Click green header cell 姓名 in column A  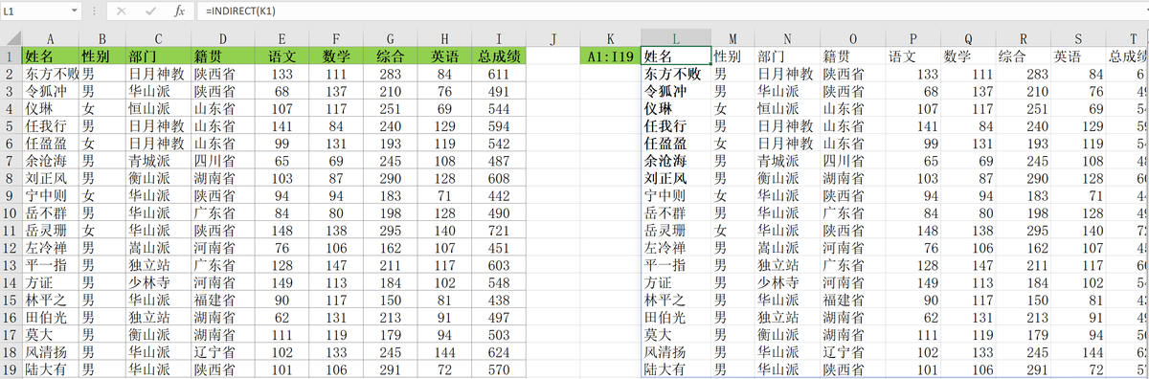51,56
